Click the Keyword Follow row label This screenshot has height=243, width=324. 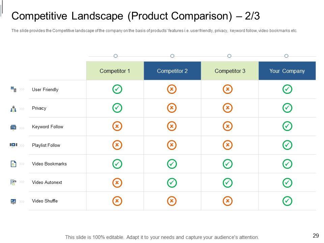point(48,127)
